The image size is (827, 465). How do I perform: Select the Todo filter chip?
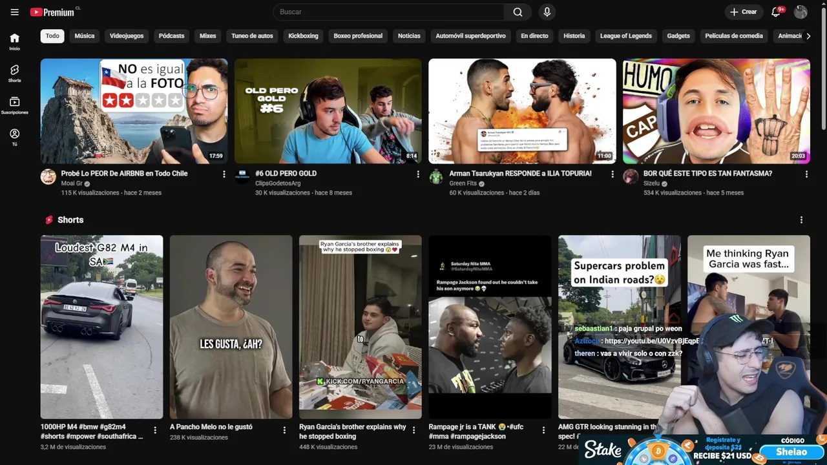point(52,36)
